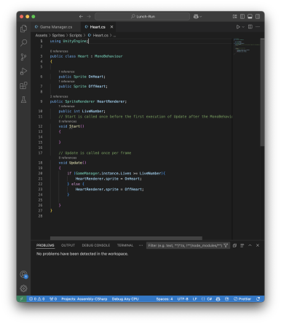The image size is (281, 324).
Task: Split the editor to the right
Action: point(250,27)
